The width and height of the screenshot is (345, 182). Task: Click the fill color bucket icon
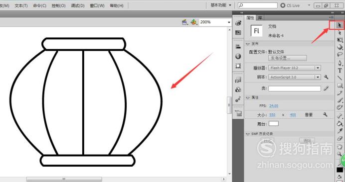[340, 177]
